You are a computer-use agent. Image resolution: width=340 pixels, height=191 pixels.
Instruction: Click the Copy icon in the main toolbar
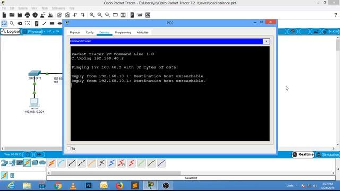[59, 15]
